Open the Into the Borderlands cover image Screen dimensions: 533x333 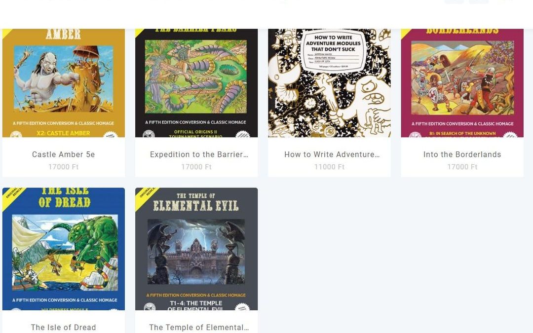point(462,83)
